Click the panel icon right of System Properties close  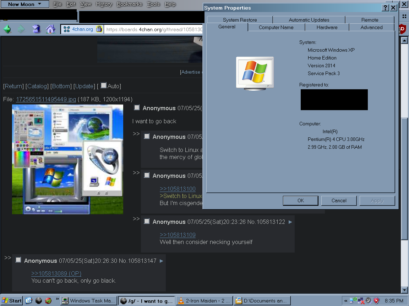point(404,16)
